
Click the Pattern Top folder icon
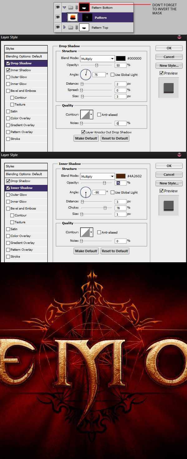click(x=71, y=27)
